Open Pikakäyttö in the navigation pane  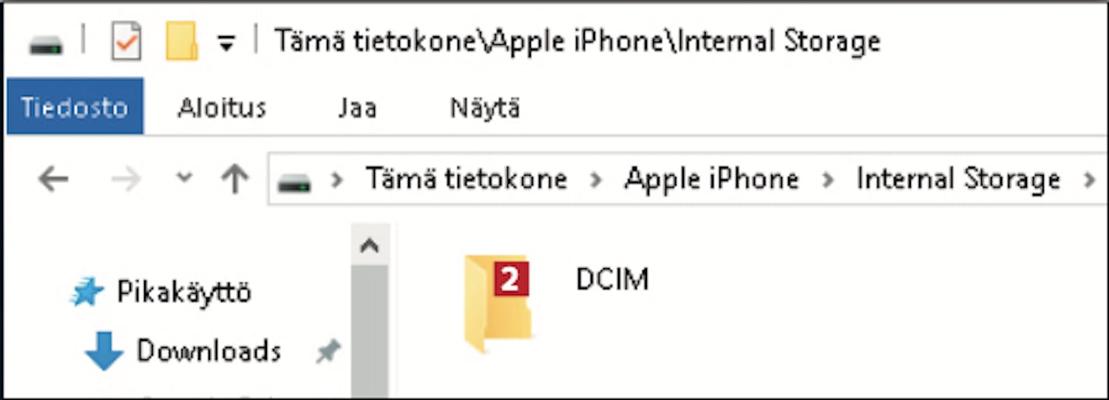coord(184,292)
